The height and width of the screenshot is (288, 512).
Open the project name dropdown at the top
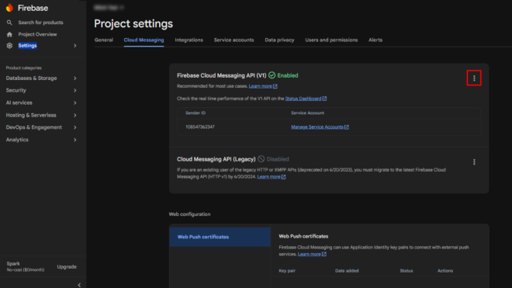[109, 7]
